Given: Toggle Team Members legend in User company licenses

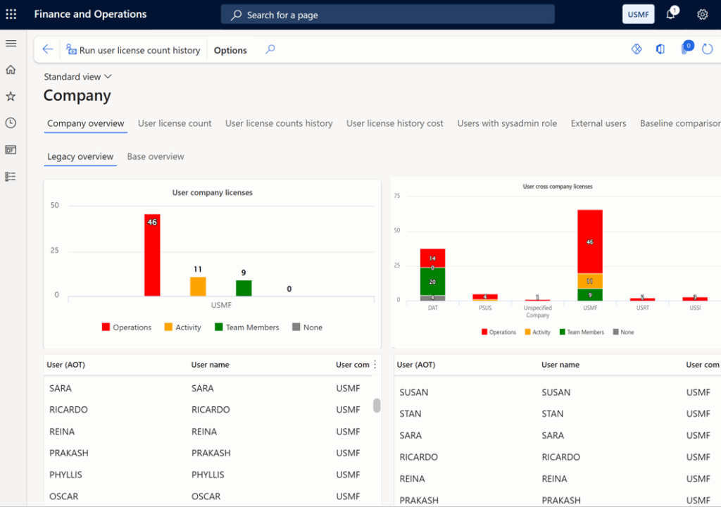Looking at the screenshot, I should (x=247, y=327).
